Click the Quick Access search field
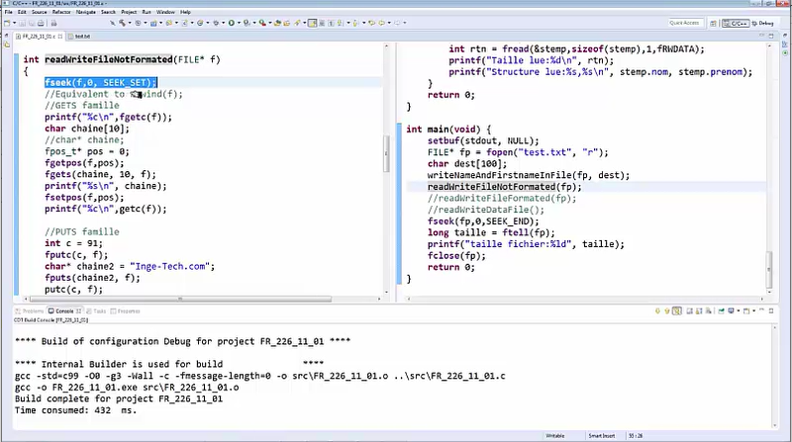 pos(685,22)
